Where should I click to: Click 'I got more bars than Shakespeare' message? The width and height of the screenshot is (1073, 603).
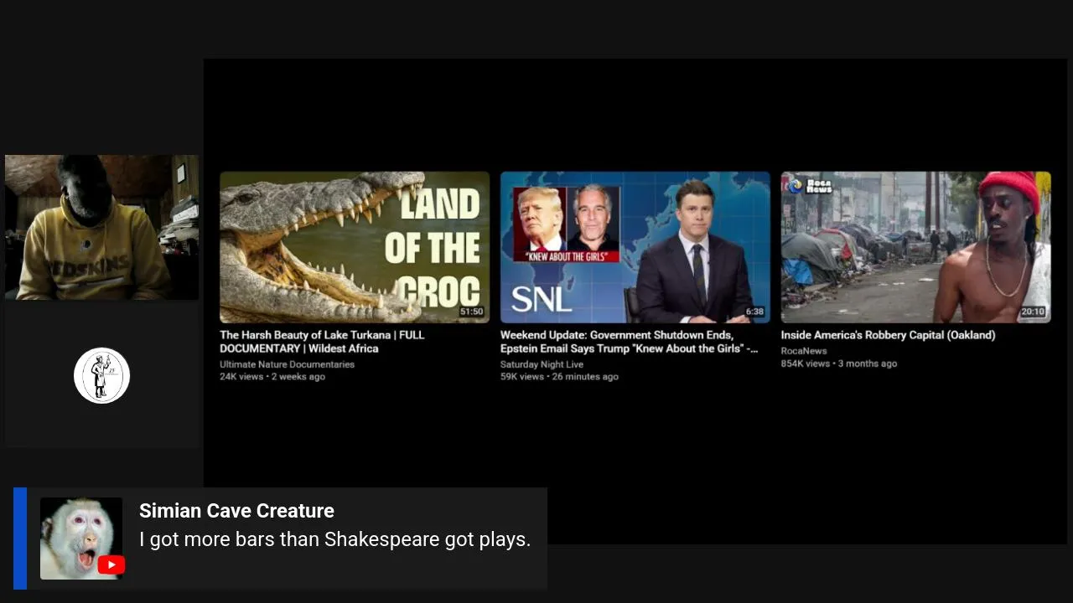coord(334,539)
